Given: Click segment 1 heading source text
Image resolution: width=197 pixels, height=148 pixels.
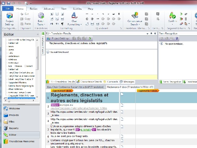Looking at the screenshot, I should (x=79, y=98).
